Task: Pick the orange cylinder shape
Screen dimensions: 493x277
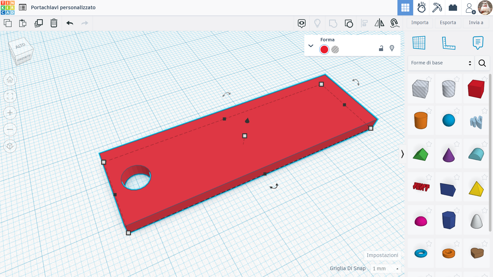Action: [421, 120]
